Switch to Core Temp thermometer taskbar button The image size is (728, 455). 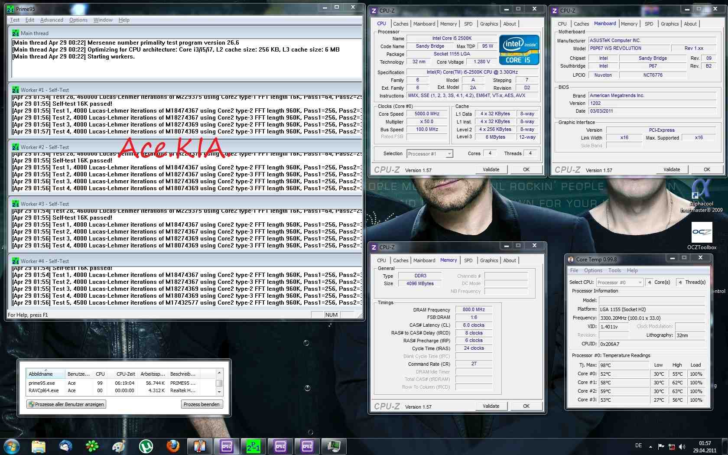pyautogui.click(x=200, y=446)
